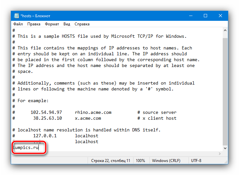Image resolution: width=239 pixels, height=175 pixels.
Task: Click the '# For example:' line
Action: click(31, 101)
